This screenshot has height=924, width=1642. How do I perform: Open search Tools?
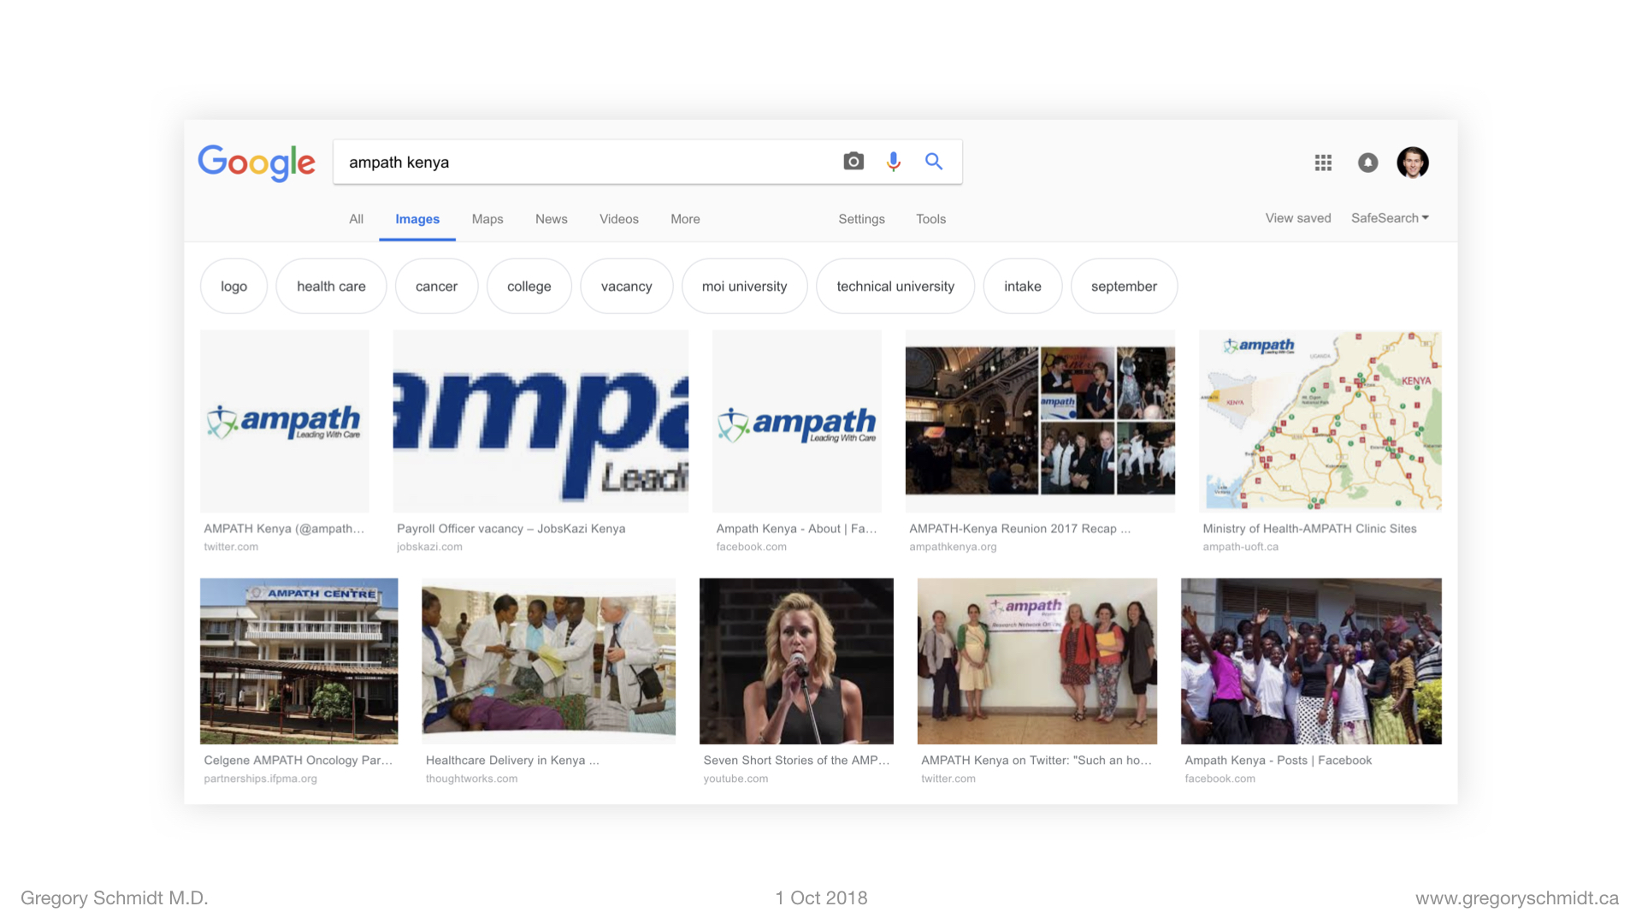click(930, 219)
